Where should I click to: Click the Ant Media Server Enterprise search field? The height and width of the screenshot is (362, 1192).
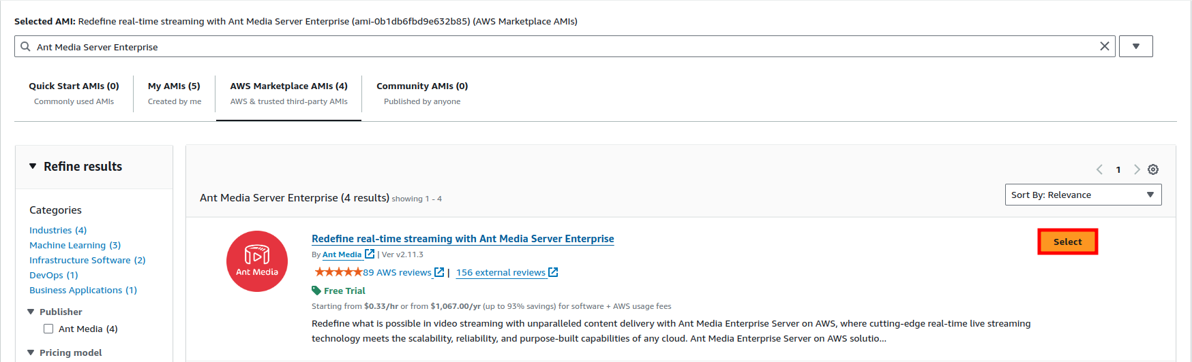click(565, 46)
